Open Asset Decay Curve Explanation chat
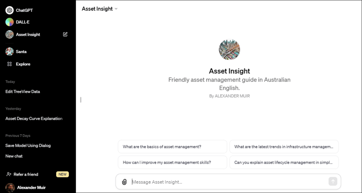362x193 pixels. click(34, 119)
